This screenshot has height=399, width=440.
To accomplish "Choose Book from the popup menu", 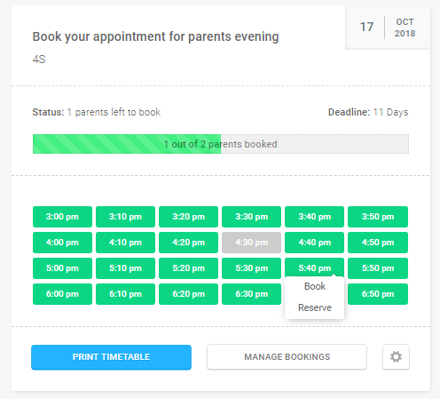I will tap(315, 286).
